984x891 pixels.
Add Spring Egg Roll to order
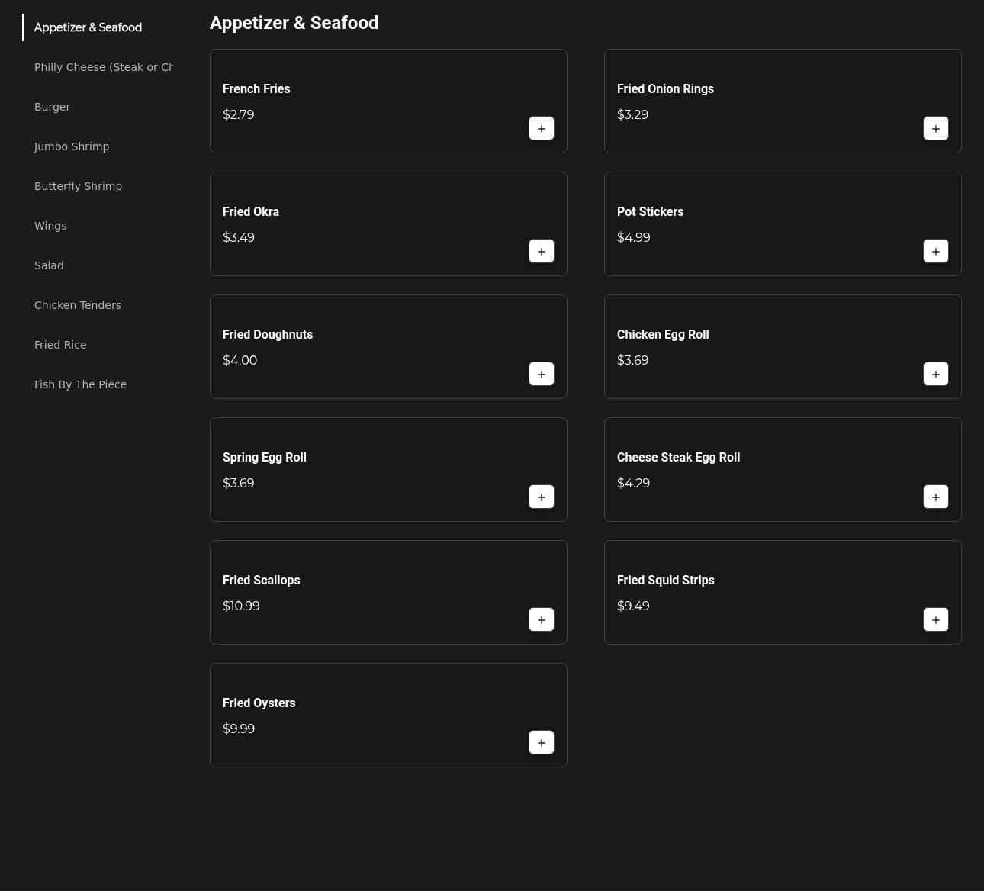(x=541, y=497)
